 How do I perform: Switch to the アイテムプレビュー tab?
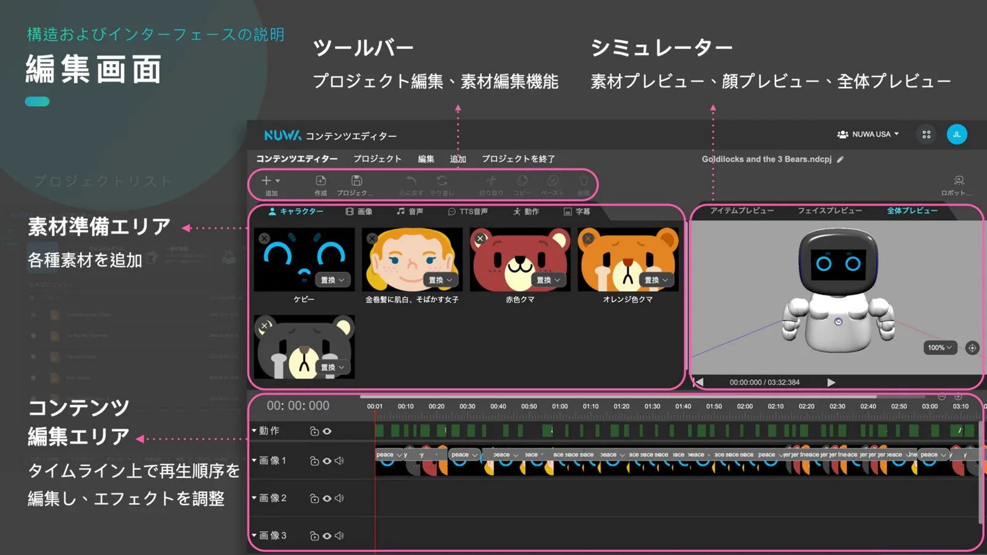[x=742, y=211]
